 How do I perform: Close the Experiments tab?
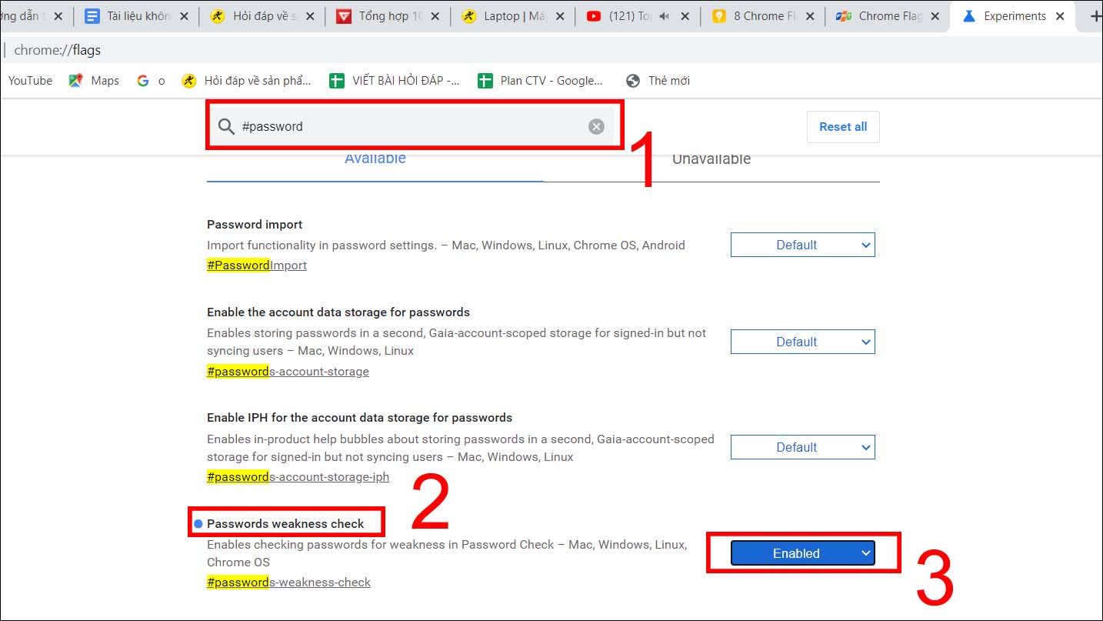[x=1060, y=16]
